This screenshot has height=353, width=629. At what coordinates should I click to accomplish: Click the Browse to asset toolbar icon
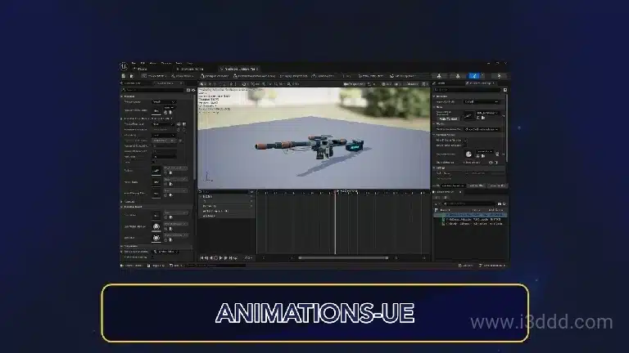click(131, 76)
